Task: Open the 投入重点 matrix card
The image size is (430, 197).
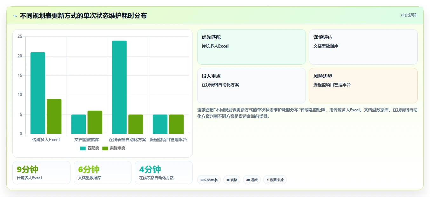Action: (x=252, y=86)
